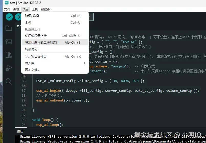The width and height of the screenshot is (206, 143).
Task: Choose 显示项目文件夹 menu entry
Action: [55, 57]
